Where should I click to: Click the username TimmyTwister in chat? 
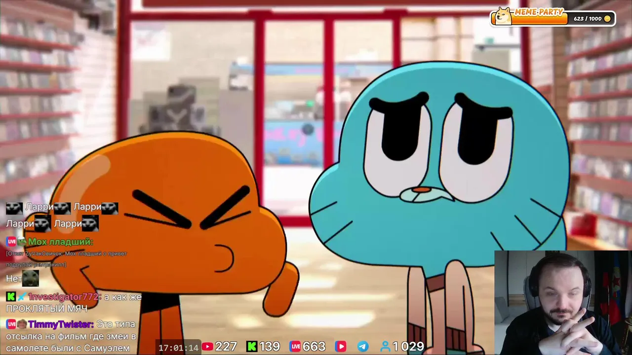tap(61, 324)
